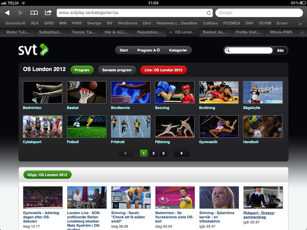
Task: Open the bookmarks book icon
Action: tap(34, 13)
